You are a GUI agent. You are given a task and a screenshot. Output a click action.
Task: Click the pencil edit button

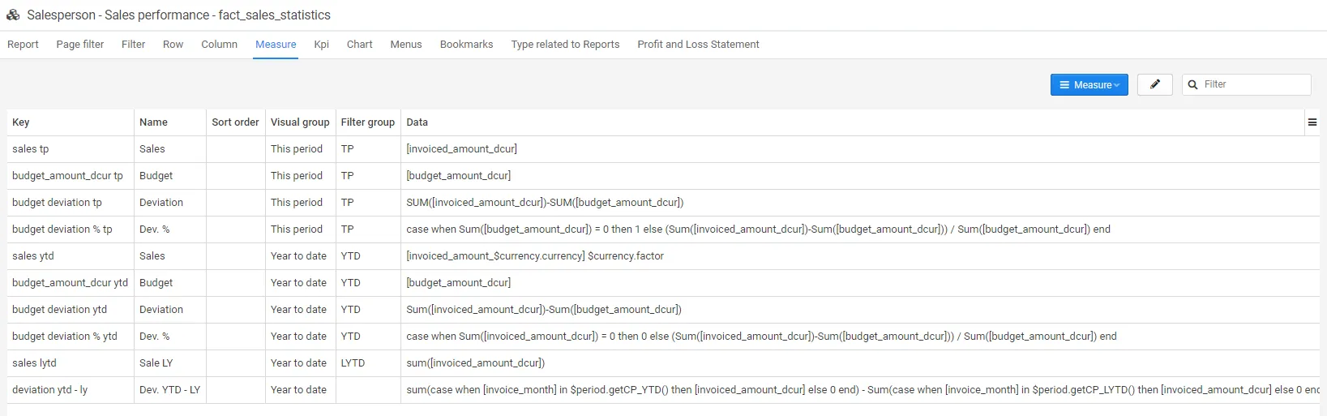(1154, 84)
